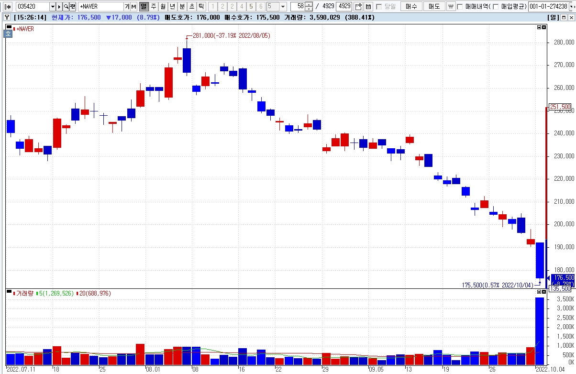This screenshot has height=374, width=576.
Task: Click the volume pane close icon
Action: pyautogui.click(x=543, y=291)
